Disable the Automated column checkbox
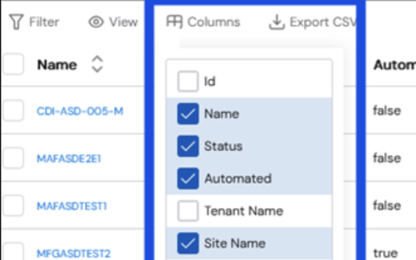416x260 pixels. click(x=188, y=178)
